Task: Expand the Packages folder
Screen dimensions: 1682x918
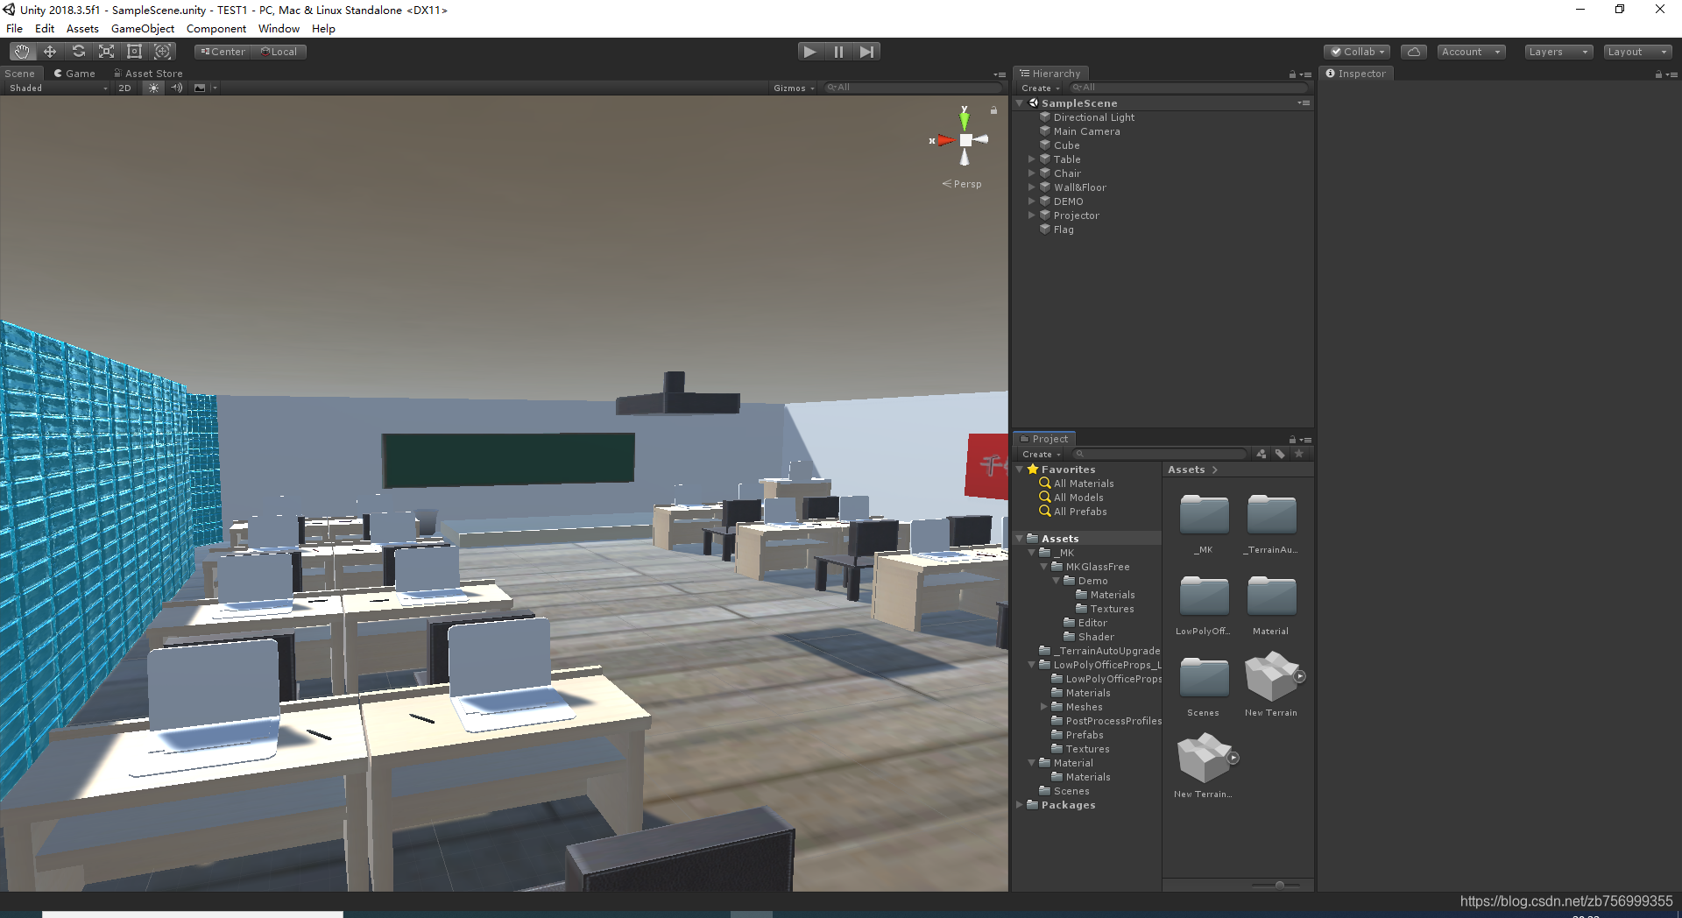Action: coord(1020,805)
